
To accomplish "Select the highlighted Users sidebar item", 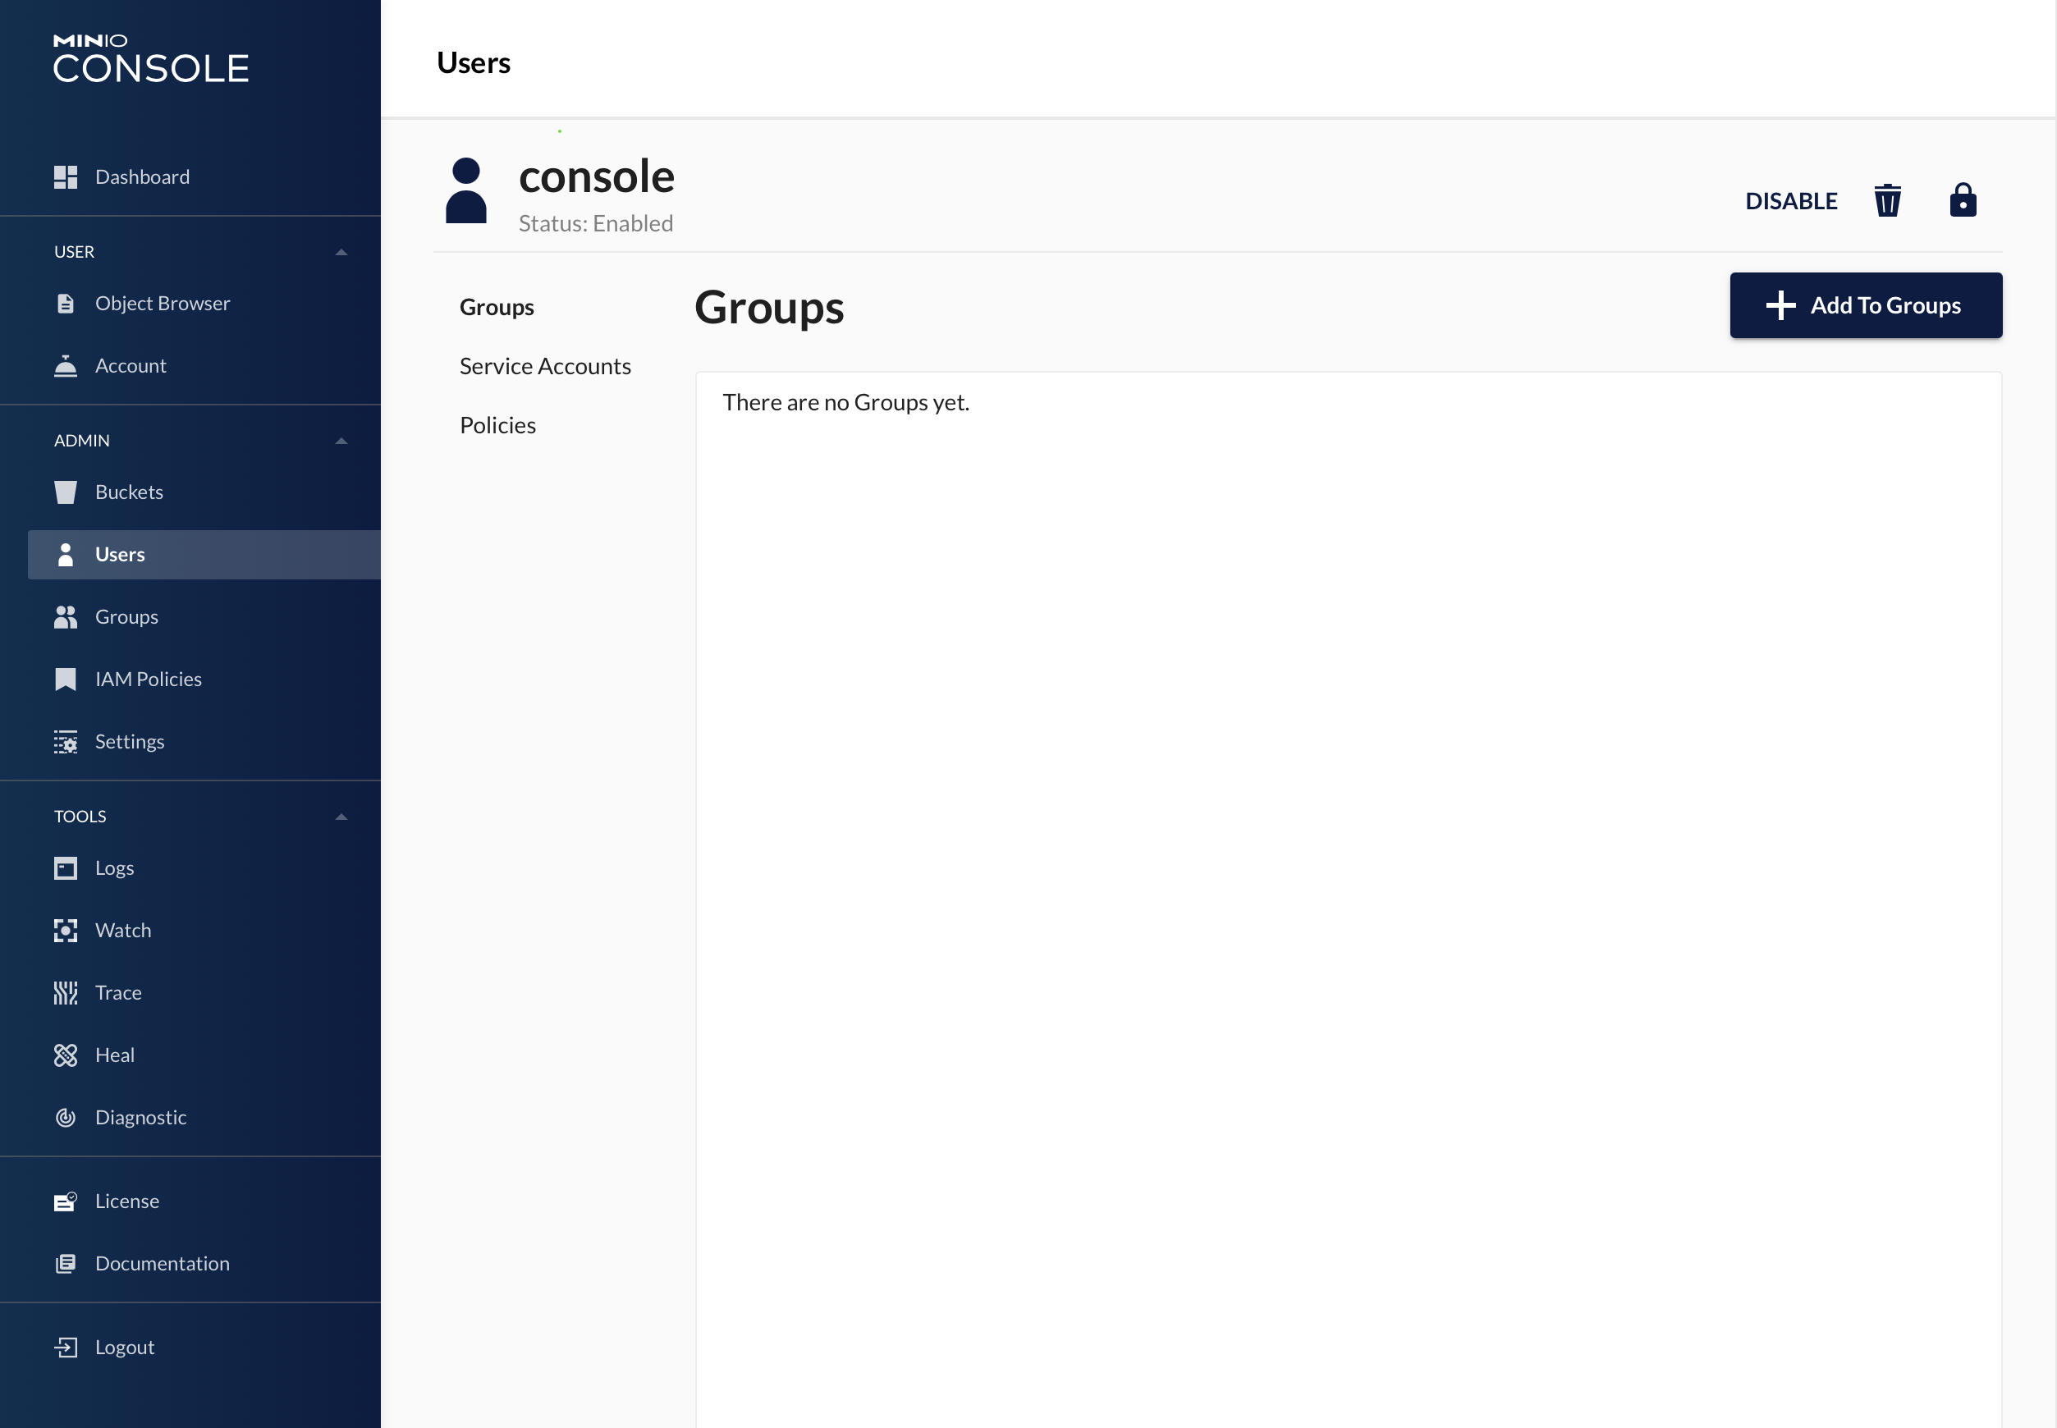I will 204,555.
